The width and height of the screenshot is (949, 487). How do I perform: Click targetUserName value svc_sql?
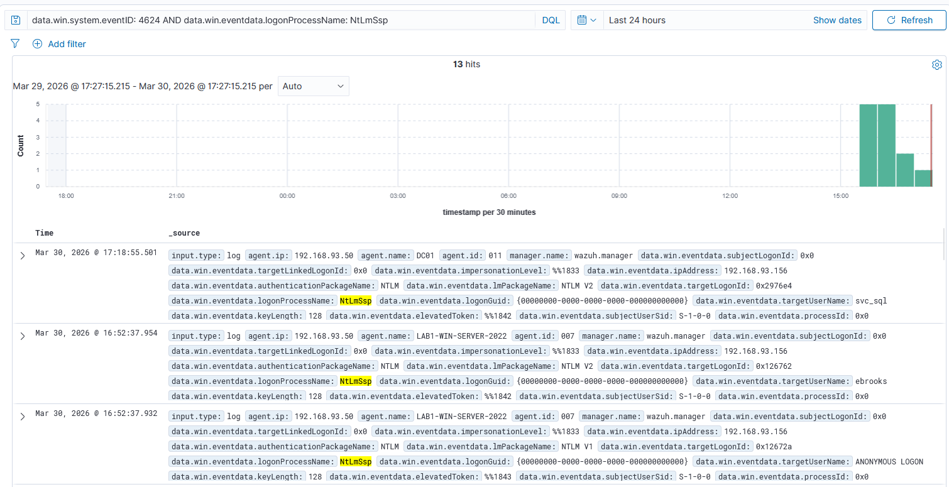(871, 301)
